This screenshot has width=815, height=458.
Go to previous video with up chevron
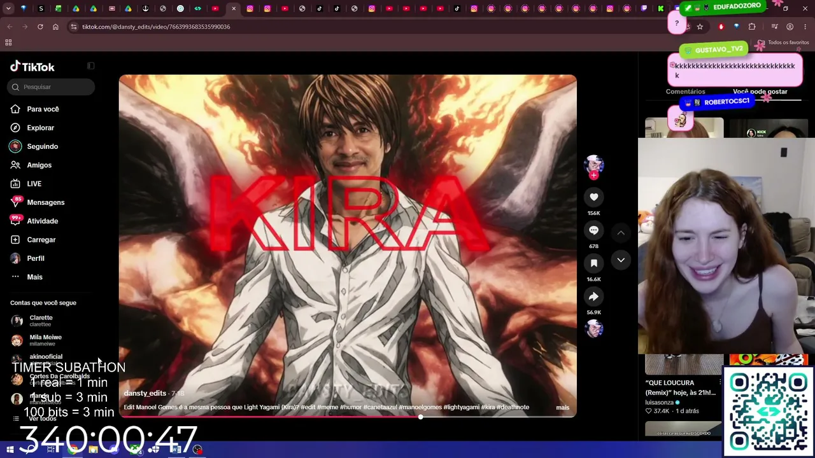pyautogui.click(x=621, y=233)
